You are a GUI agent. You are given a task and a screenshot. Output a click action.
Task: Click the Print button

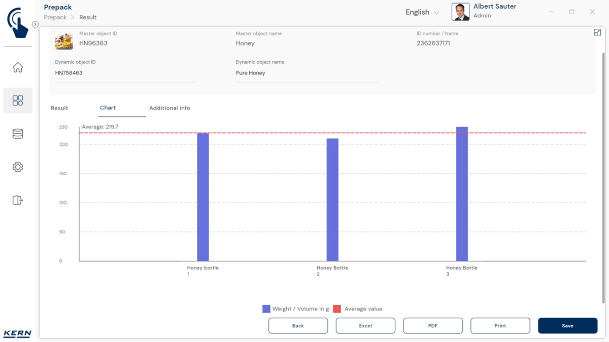pos(500,326)
